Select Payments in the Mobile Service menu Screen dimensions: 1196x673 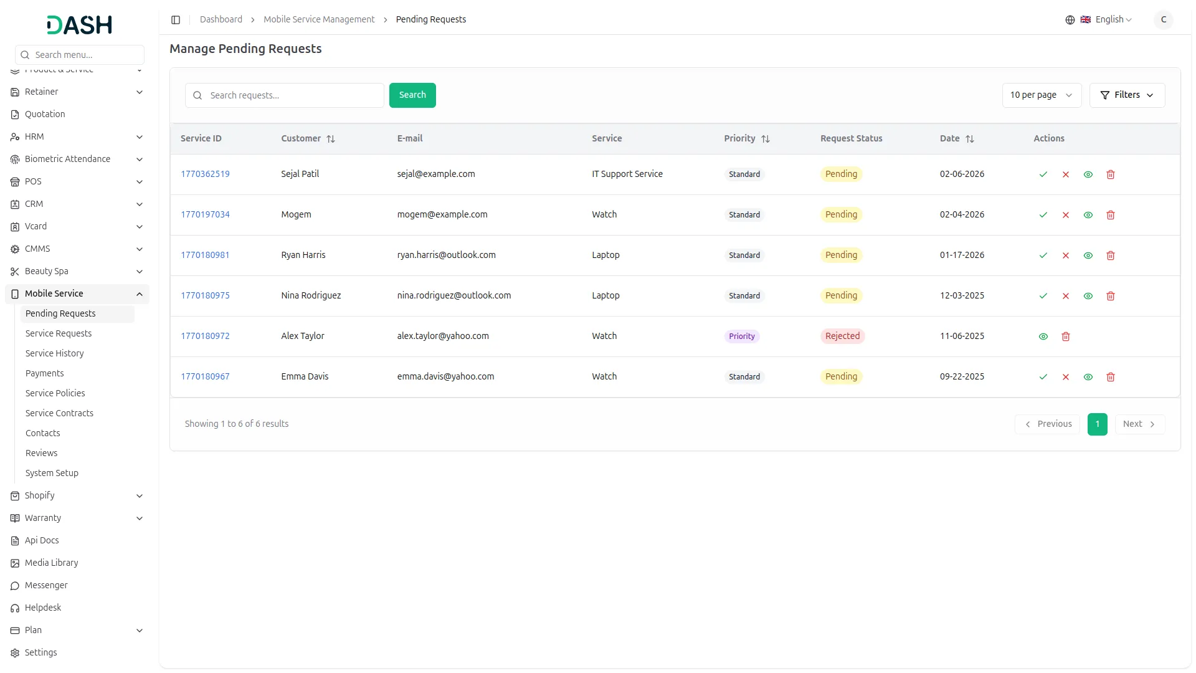coord(44,373)
